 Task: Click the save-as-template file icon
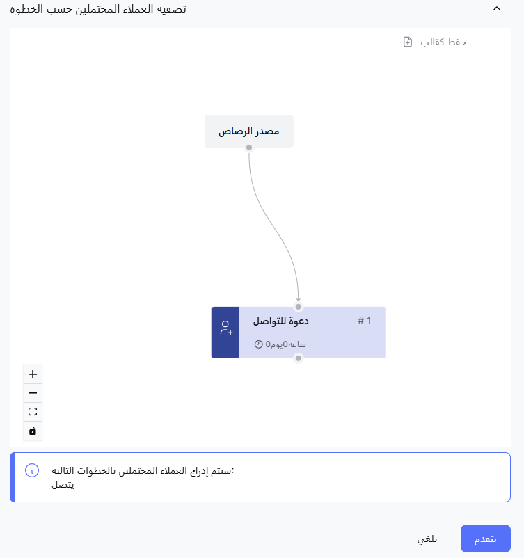(x=408, y=42)
